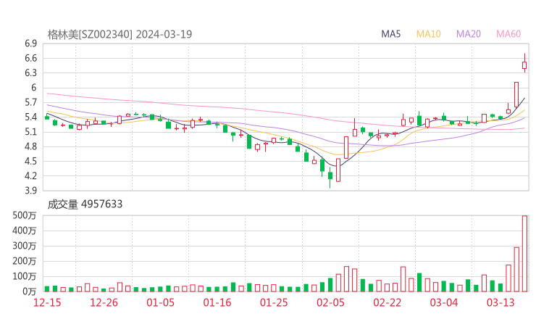The image size is (536, 319).
Task: Click the 200万 volume axis label
Action: pos(25,261)
